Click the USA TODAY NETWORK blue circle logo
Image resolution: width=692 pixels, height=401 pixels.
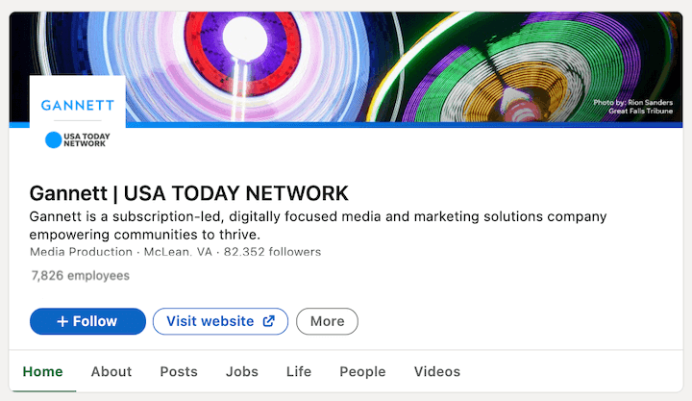(x=53, y=139)
